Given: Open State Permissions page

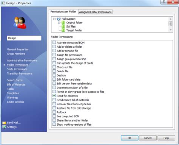Looking at the screenshot, I should (x=17, y=69).
